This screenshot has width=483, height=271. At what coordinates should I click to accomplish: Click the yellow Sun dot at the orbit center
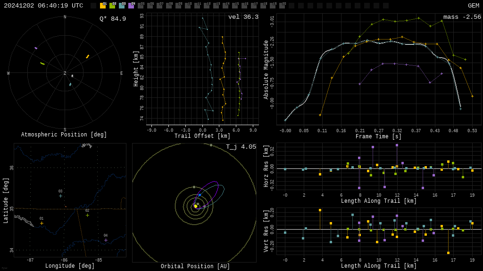click(x=195, y=206)
